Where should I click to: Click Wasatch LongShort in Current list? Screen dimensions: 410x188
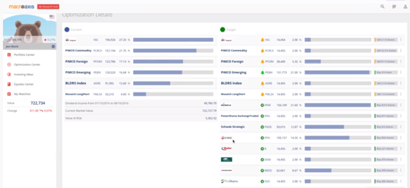[x=77, y=94]
